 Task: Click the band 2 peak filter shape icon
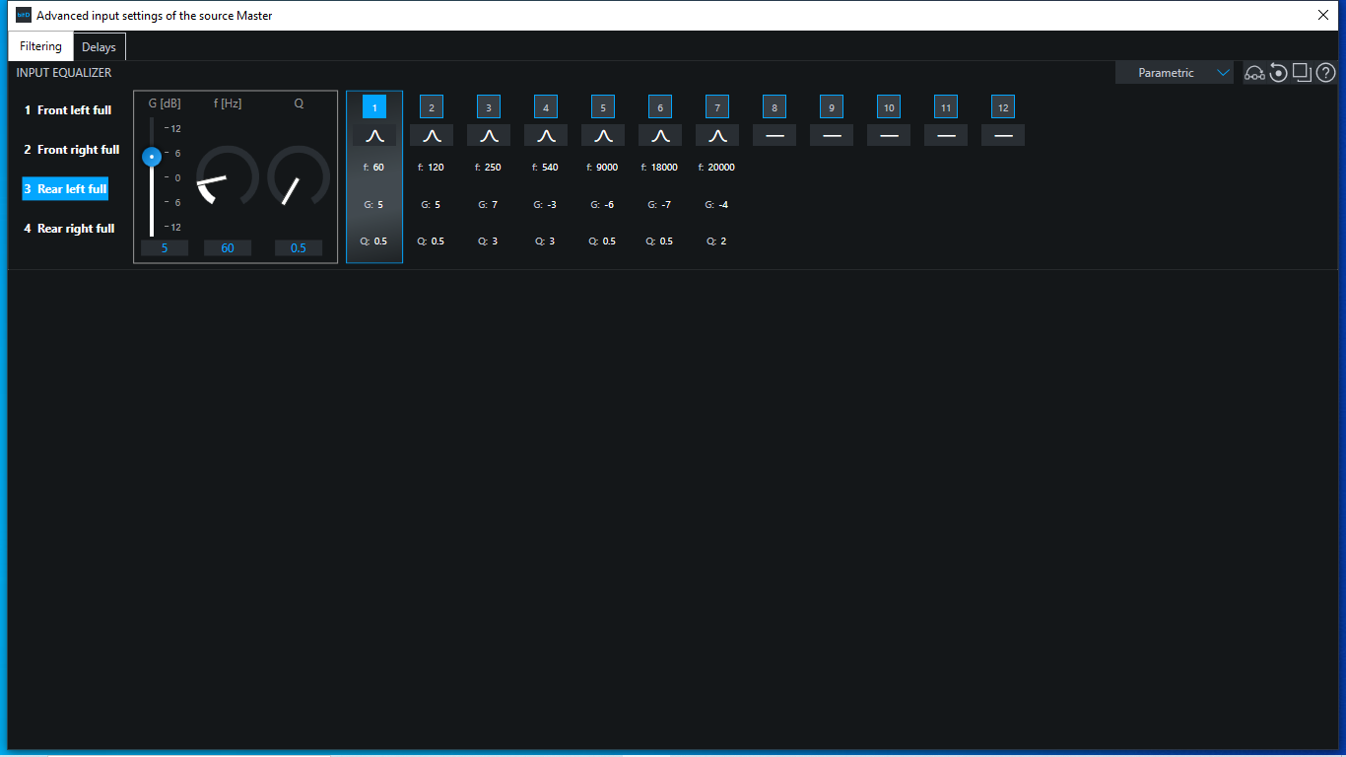[432, 136]
